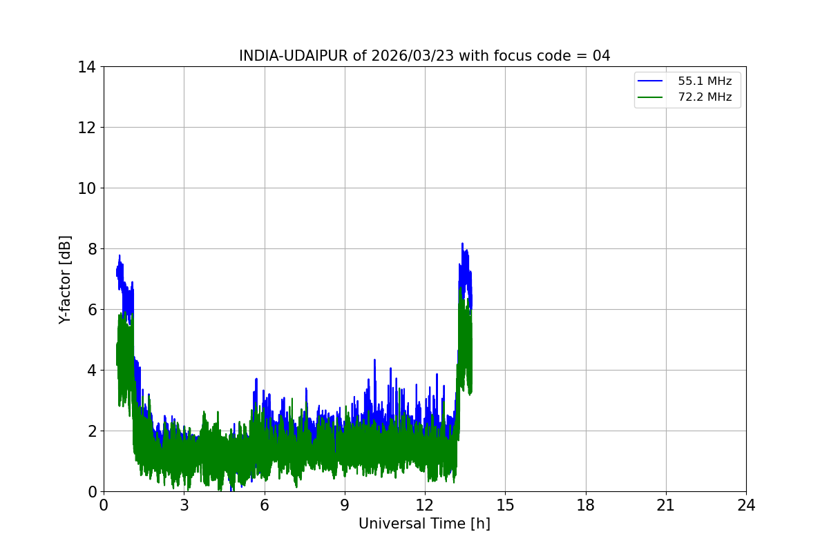The image size is (829, 552).
Task: Select the 72.2 MHz legend label
Action: pos(704,97)
